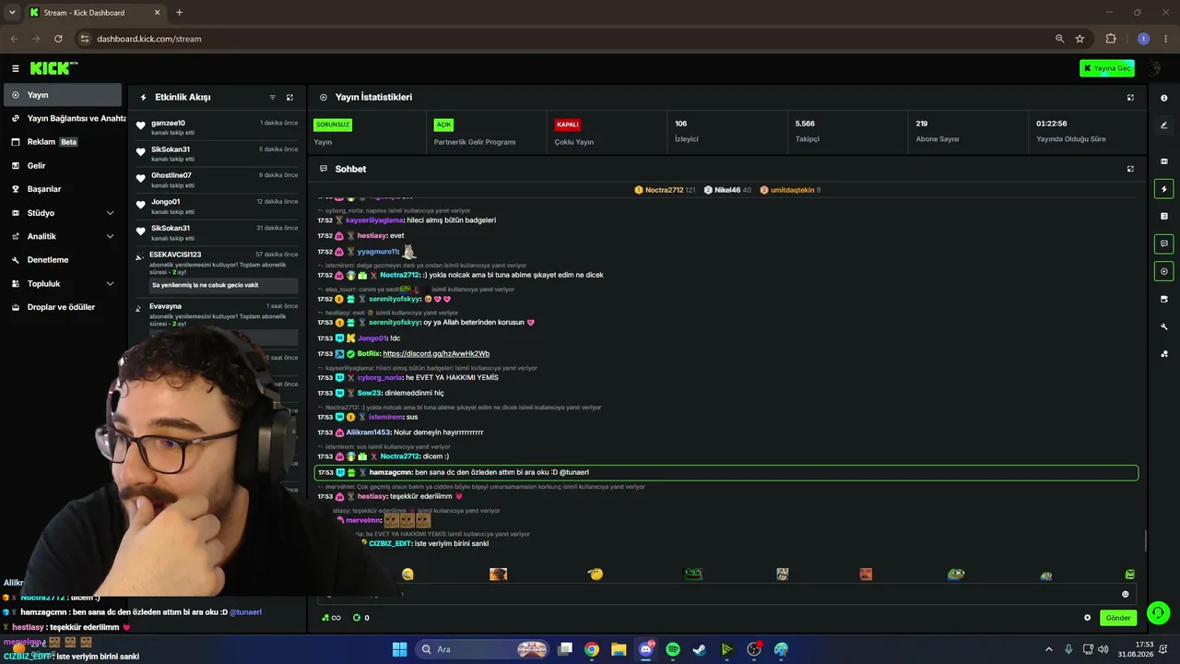Image resolution: width=1180 pixels, height=664 pixels.
Task: Select the dark green Pepe emote (center)
Action: pos(692,575)
